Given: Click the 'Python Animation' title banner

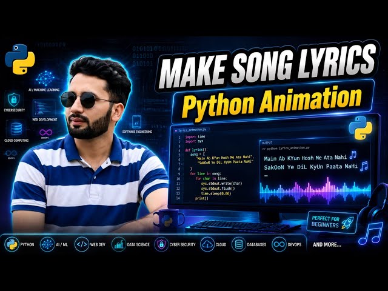Looking at the screenshot, I should coord(272,101).
